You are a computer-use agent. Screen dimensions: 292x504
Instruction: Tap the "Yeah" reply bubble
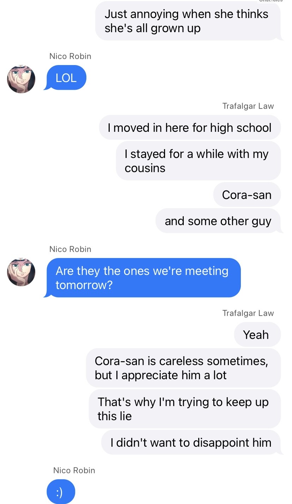[x=257, y=335]
